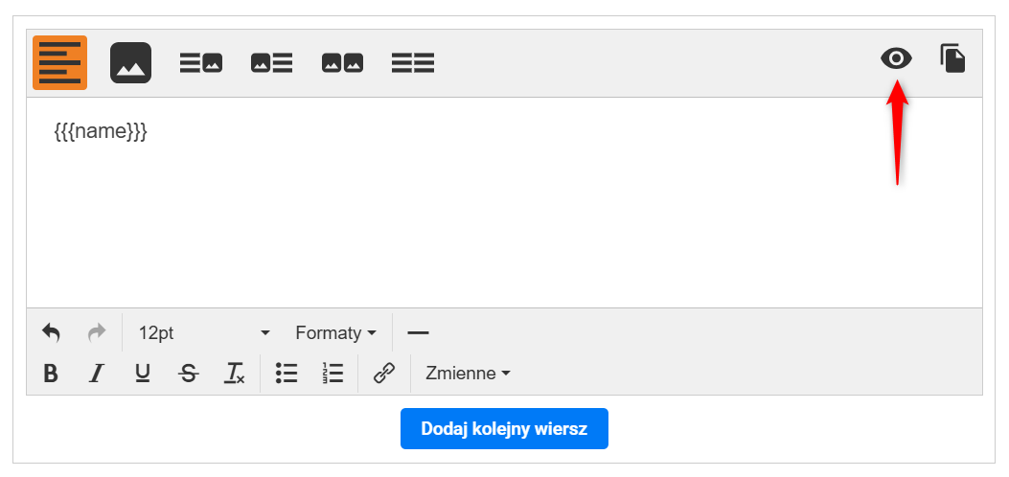Toggle bold formatting
The height and width of the screenshot is (477, 1009).
point(51,374)
